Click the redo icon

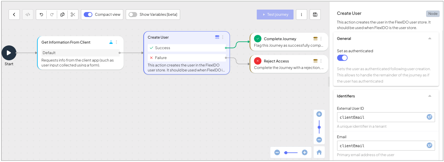coord(52,15)
